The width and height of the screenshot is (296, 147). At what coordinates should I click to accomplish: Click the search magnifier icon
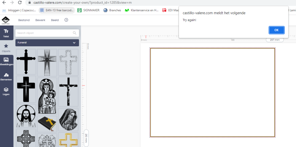click(75, 33)
